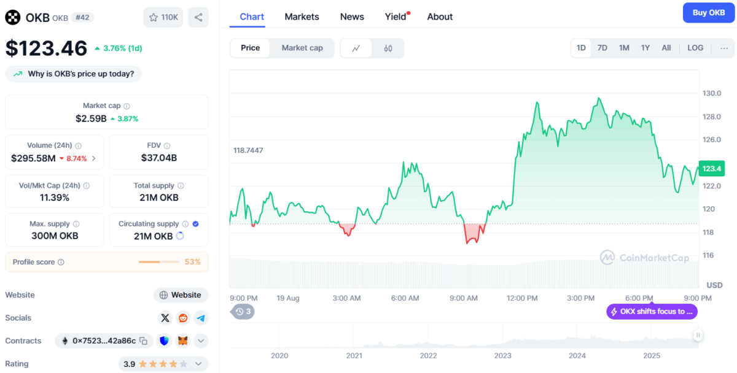This screenshot has width=737, height=373.
Task: Click the Max. supply info icon
Action: pos(76,225)
